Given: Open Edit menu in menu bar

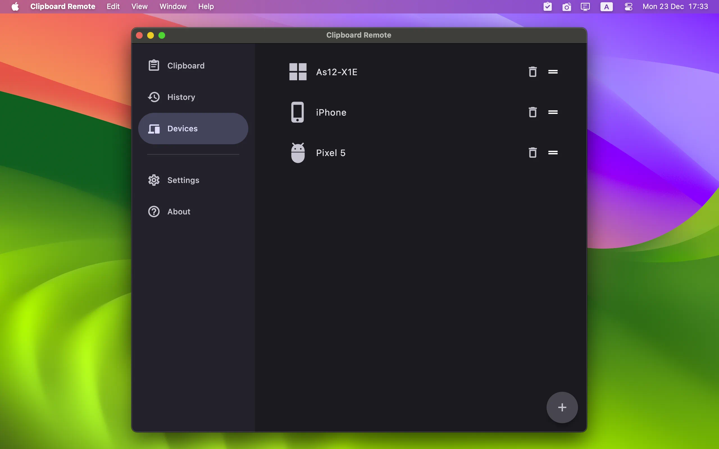Looking at the screenshot, I should [x=112, y=7].
